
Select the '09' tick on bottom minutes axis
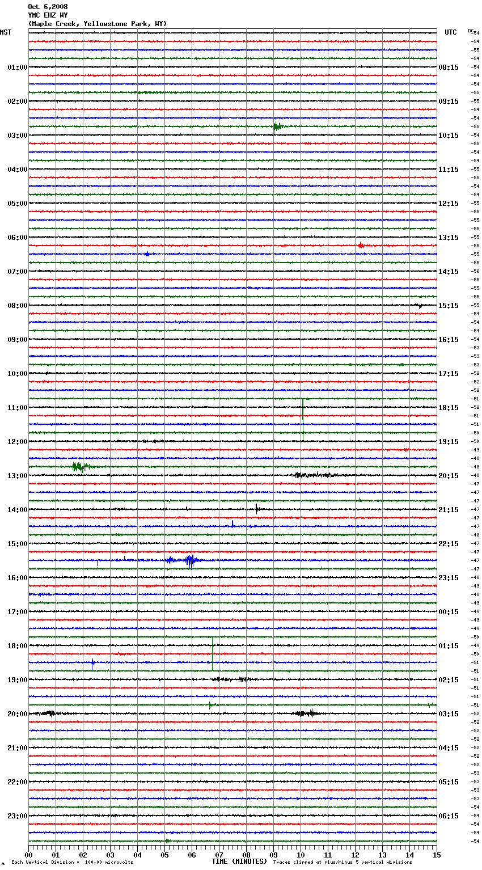[x=273, y=854]
